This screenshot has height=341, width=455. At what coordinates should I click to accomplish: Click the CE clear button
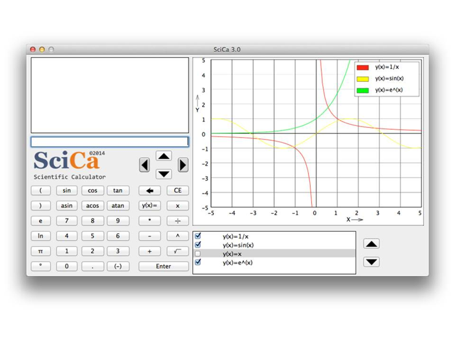coord(177,191)
